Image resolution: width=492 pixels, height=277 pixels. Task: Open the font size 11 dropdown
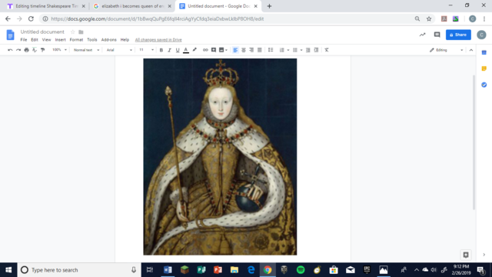coord(147,50)
